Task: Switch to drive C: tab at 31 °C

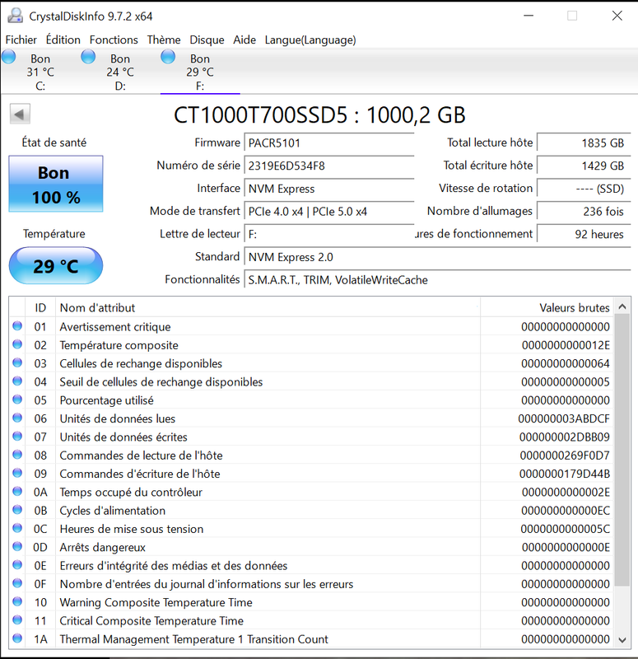Action: point(40,72)
